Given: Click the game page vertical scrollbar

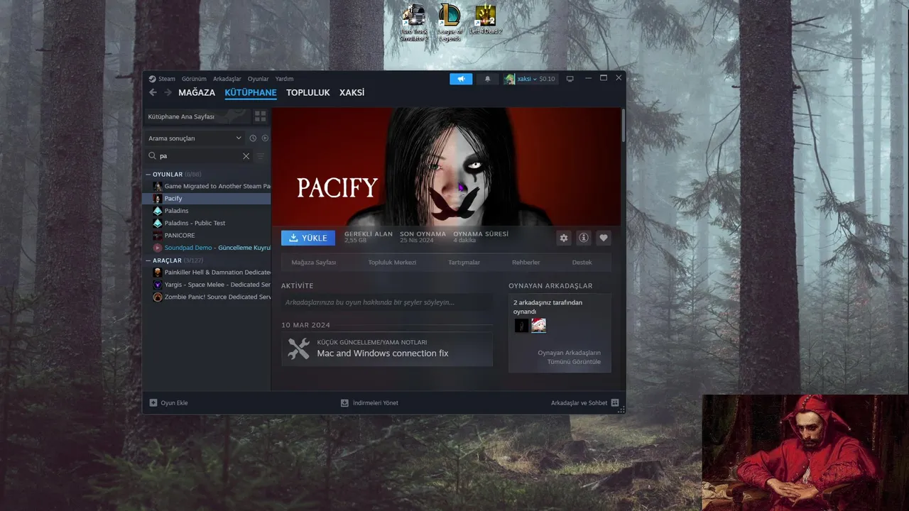Looking at the screenshot, I should pyautogui.click(x=624, y=125).
